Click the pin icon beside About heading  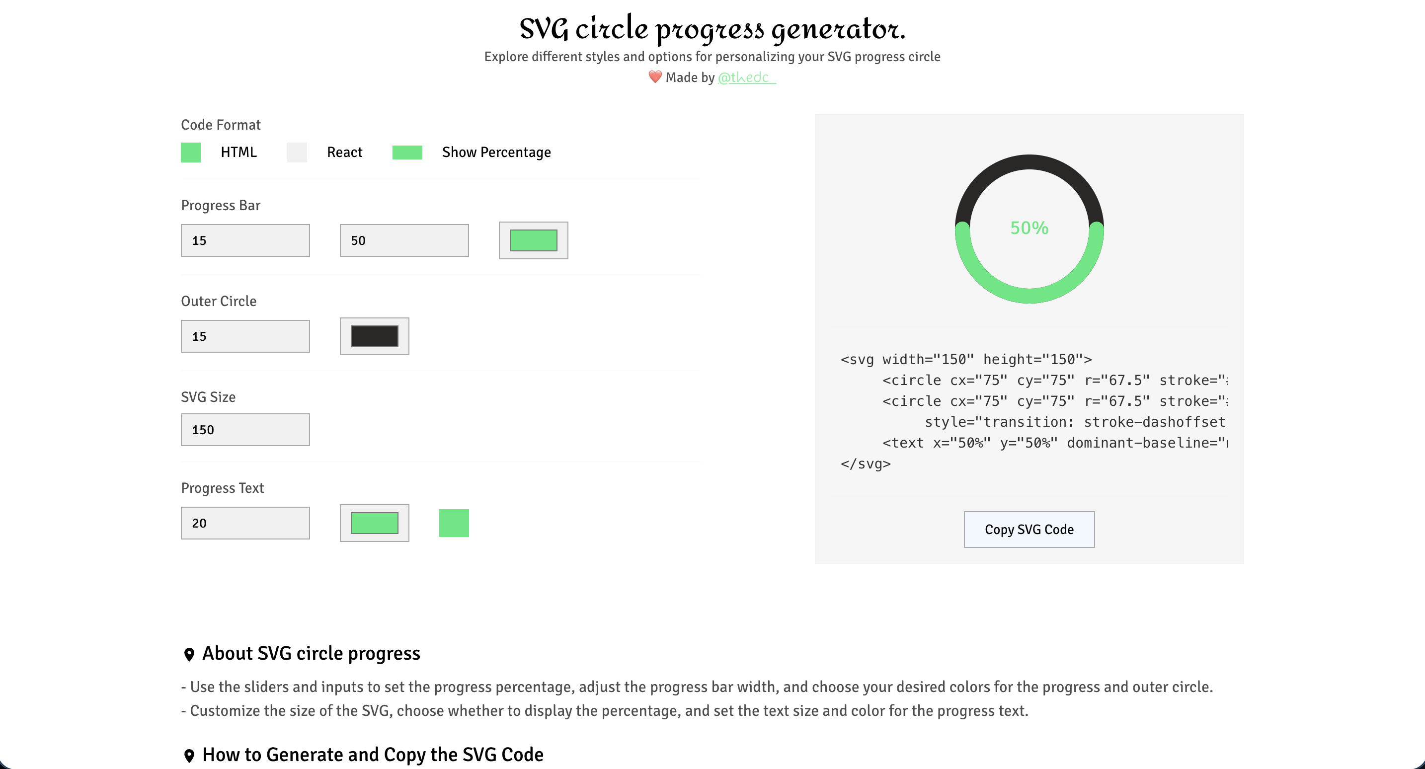pos(189,654)
